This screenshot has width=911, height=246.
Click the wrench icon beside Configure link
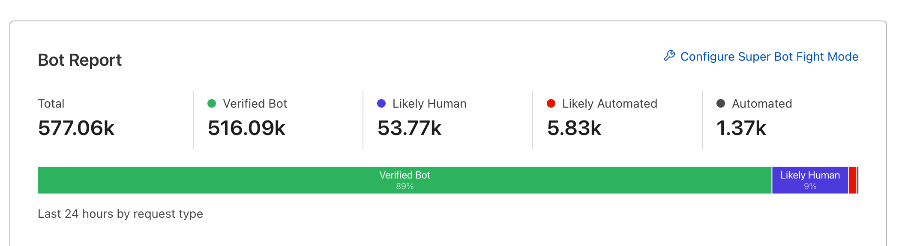coord(669,56)
